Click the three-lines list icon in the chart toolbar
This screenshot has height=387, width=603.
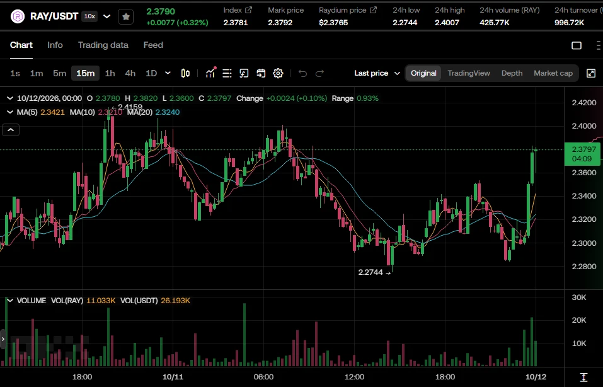click(227, 73)
